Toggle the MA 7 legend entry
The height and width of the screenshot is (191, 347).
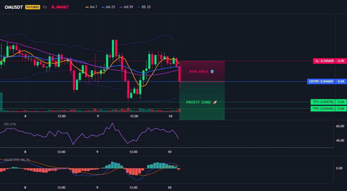click(x=91, y=7)
